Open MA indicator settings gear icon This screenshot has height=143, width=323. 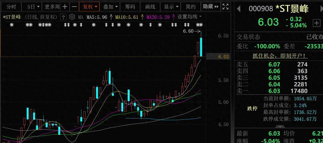coord(72,17)
